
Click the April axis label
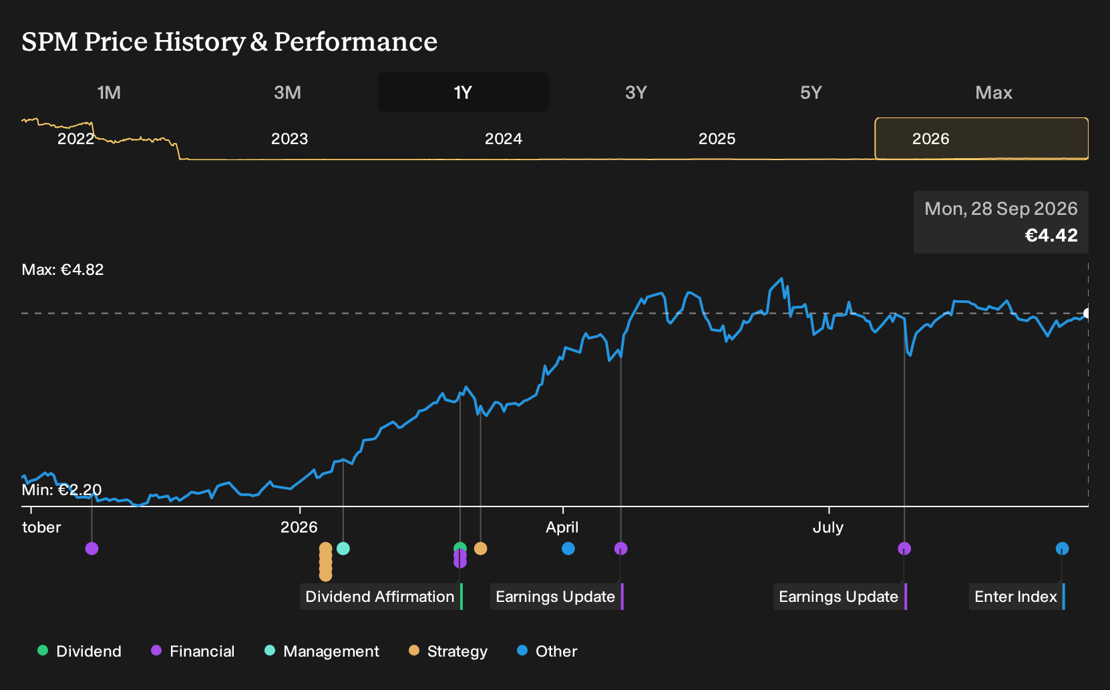pyautogui.click(x=562, y=527)
